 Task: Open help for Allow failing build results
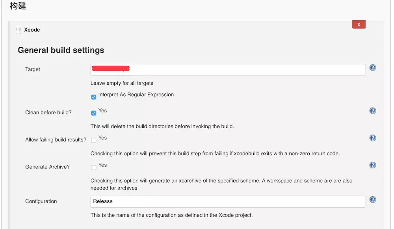point(373,138)
